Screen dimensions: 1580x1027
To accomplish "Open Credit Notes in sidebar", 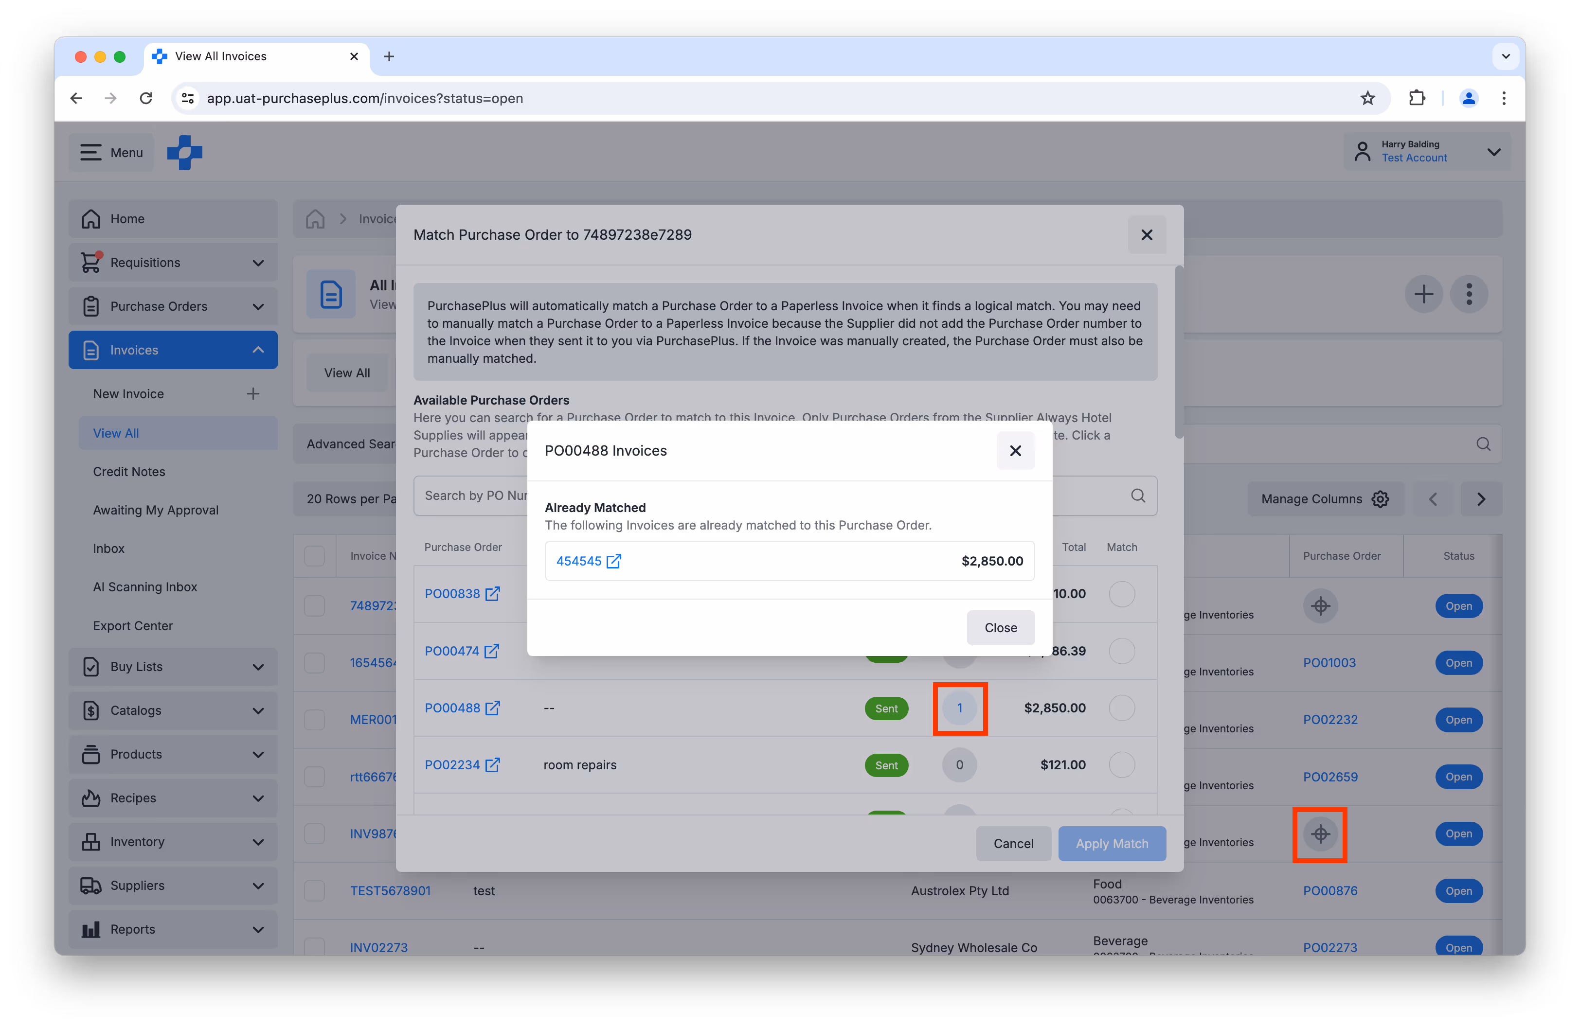I will tap(129, 472).
